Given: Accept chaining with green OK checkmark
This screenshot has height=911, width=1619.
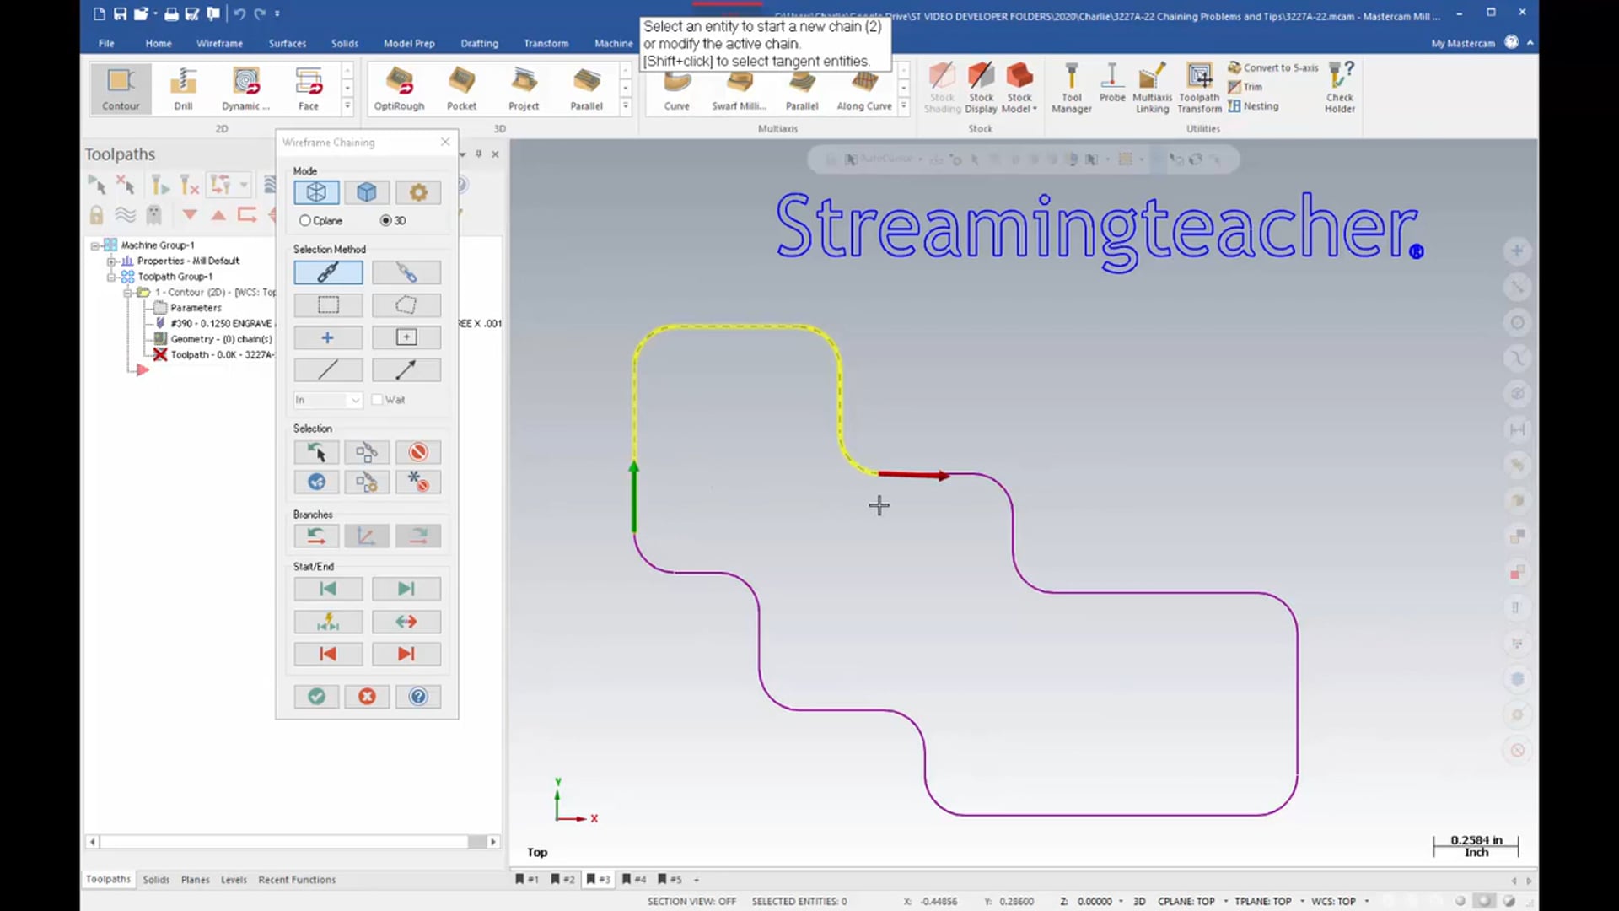Looking at the screenshot, I should [316, 696].
